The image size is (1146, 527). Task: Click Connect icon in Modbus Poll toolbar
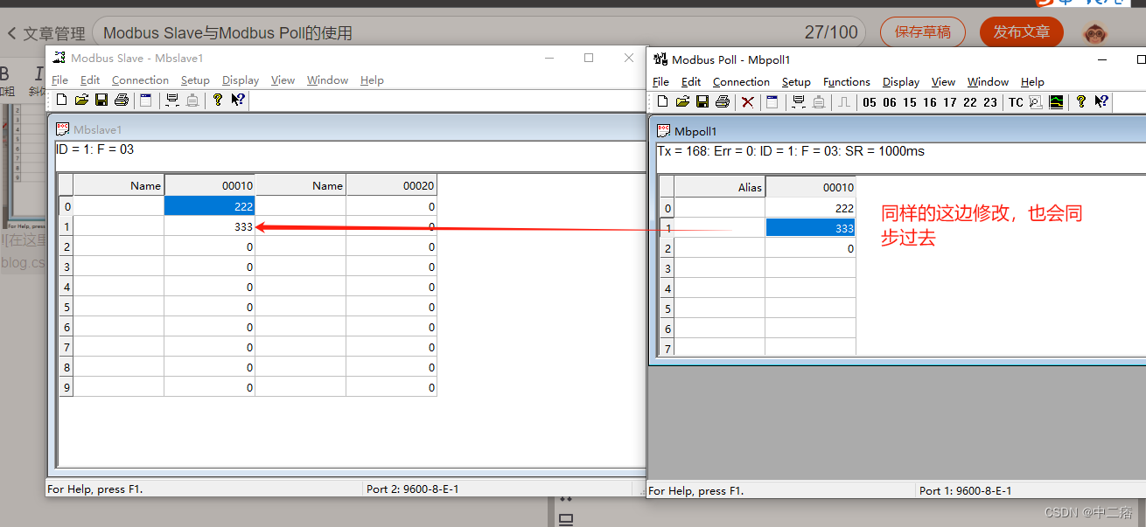pyautogui.click(x=799, y=102)
